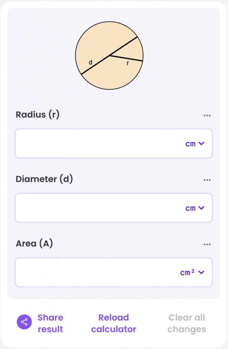Click the radius line inside the circle
Screen dimensions: 228x349
click(126, 58)
